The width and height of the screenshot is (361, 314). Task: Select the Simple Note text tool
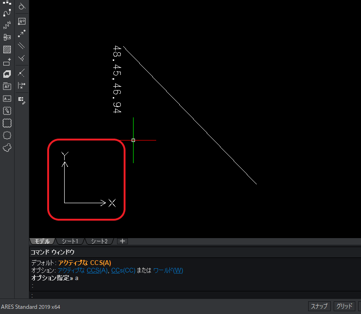(7, 99)
